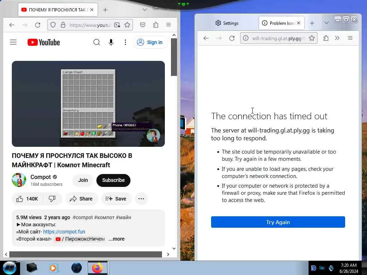
Task: Expand list all tabs in left Firefox
Action: 145,10
